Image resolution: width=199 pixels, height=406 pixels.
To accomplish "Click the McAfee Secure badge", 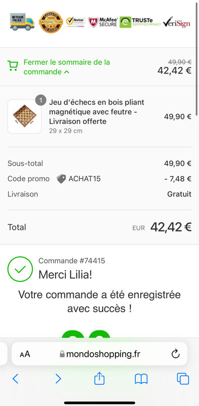I will click(x=103, y=22).
